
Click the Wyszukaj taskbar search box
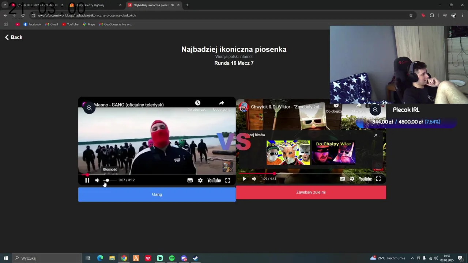(x=47, y=258)
